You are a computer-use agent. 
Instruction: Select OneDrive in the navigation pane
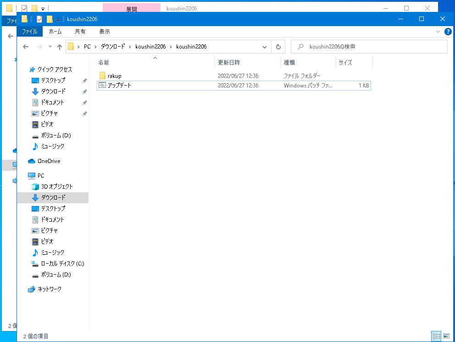(48, 161)
